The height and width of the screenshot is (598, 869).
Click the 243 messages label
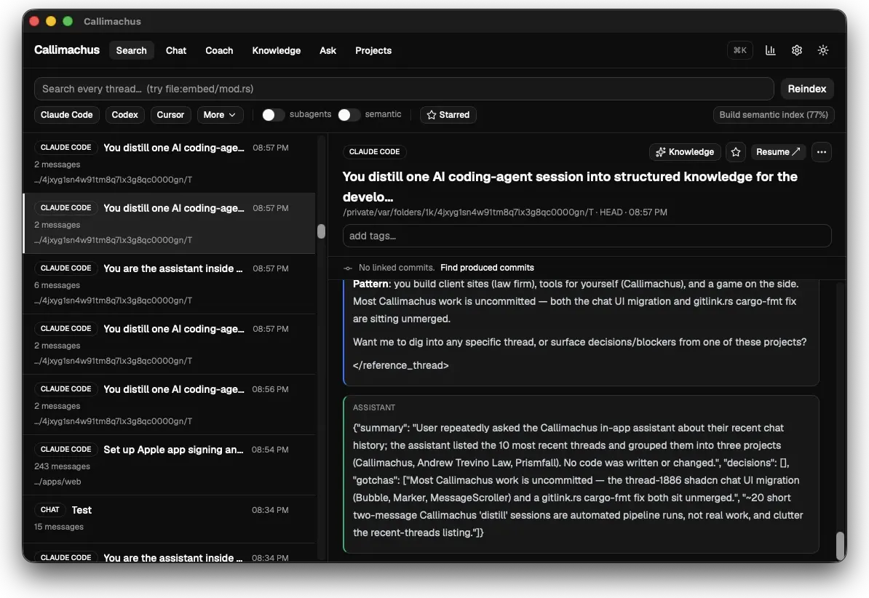[62, 466]
